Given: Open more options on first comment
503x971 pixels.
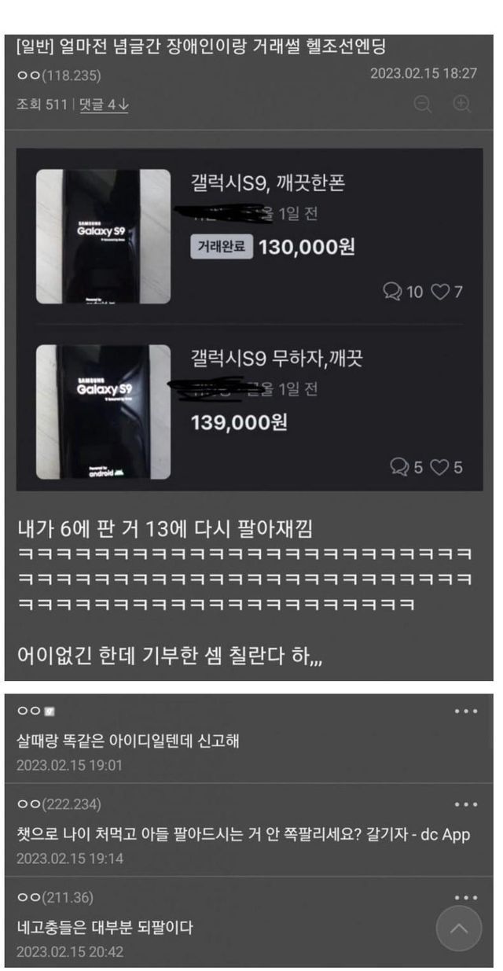Looking at the screenshot, I should [x=466, y=711].
